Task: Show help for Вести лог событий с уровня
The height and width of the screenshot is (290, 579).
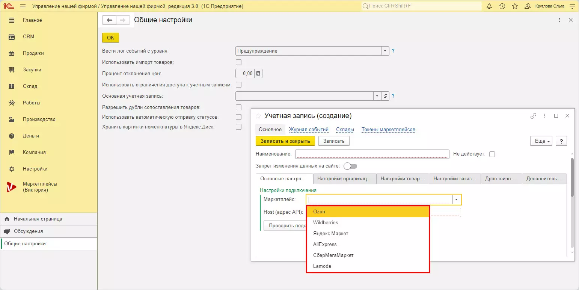Action: pyautogui.click(x=393, y=51)
